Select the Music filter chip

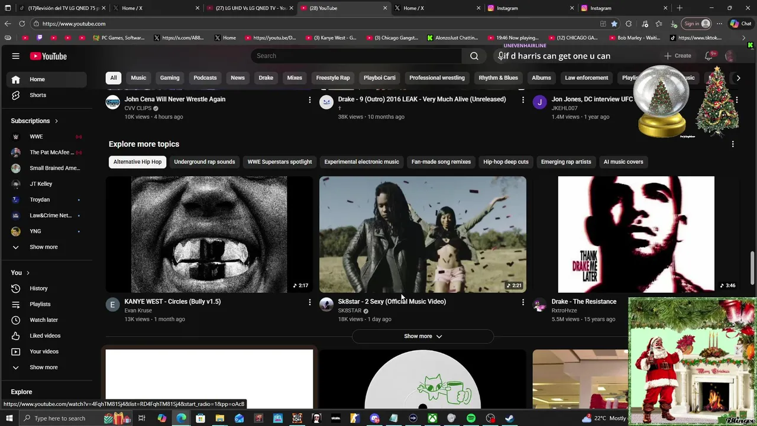click(138, 78)
